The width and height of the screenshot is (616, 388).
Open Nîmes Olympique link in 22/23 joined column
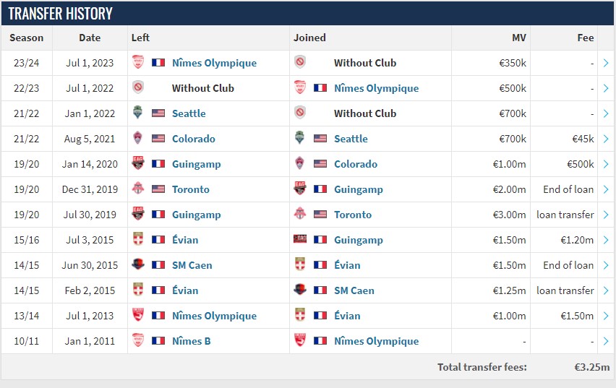point(377,88)
